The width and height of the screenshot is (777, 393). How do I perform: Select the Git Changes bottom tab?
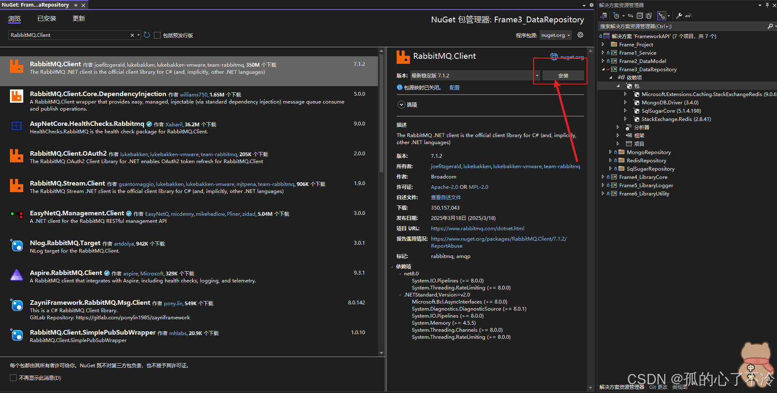pos(658,387)
